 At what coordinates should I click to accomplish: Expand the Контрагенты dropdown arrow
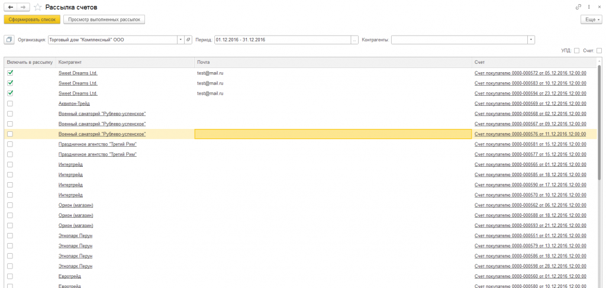(531, 40)
